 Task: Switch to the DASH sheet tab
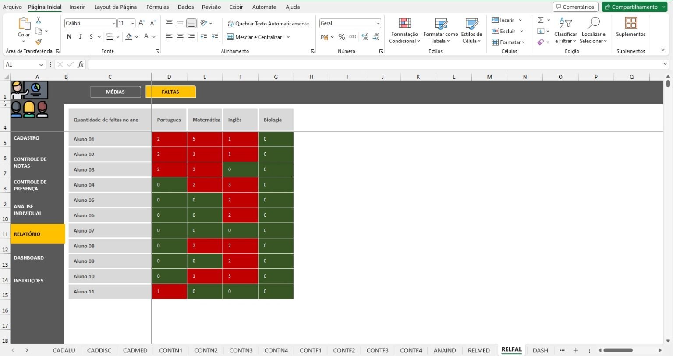point(540,350)
